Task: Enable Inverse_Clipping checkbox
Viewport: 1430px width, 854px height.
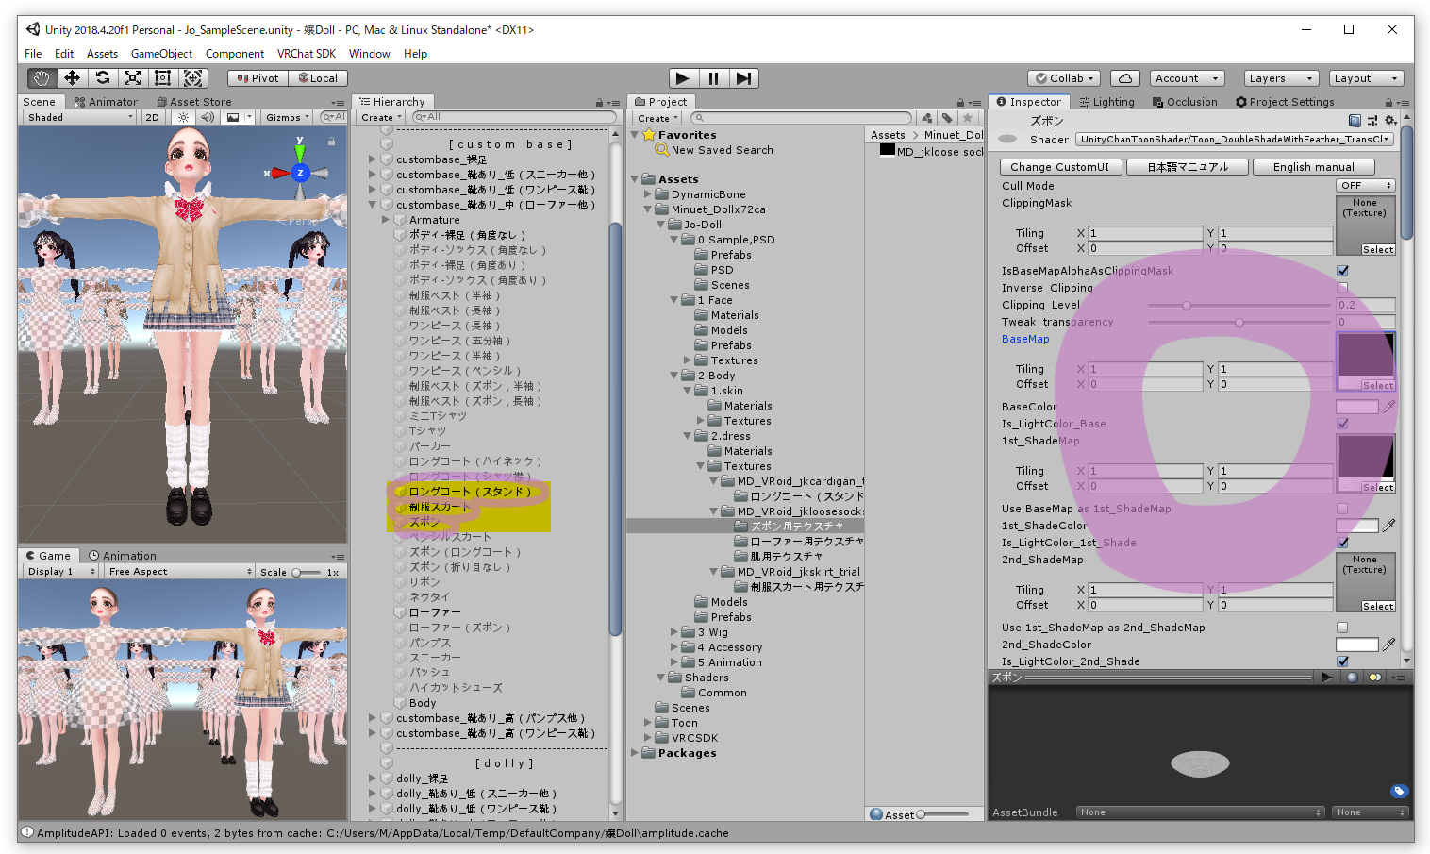Action: point(1342,288)
